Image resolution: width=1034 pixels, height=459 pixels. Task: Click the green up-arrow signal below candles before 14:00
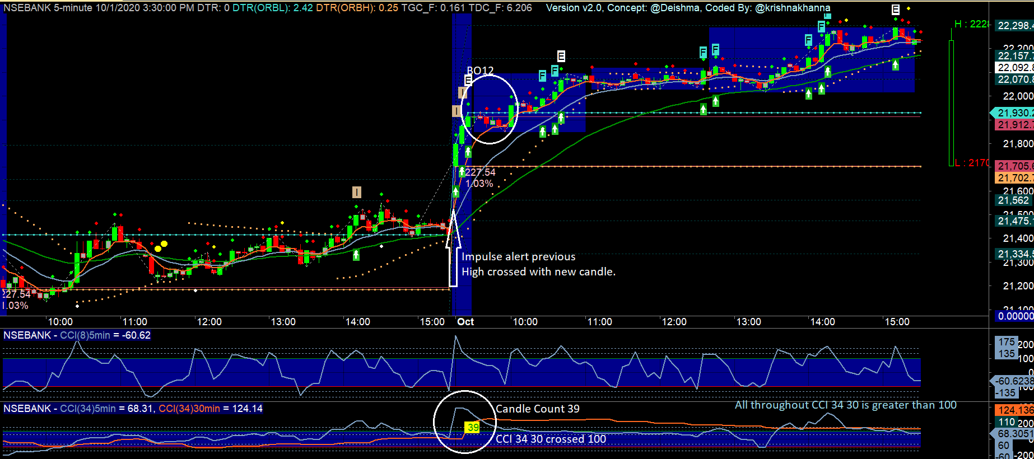(x=356, y=255)
